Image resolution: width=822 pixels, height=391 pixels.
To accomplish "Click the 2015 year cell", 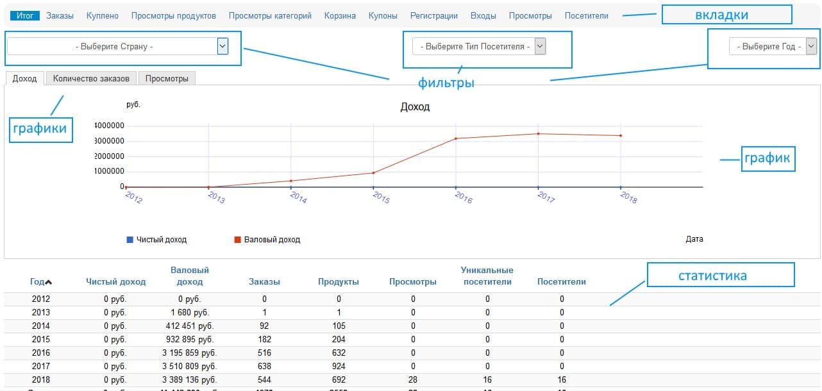I will 41,339.
